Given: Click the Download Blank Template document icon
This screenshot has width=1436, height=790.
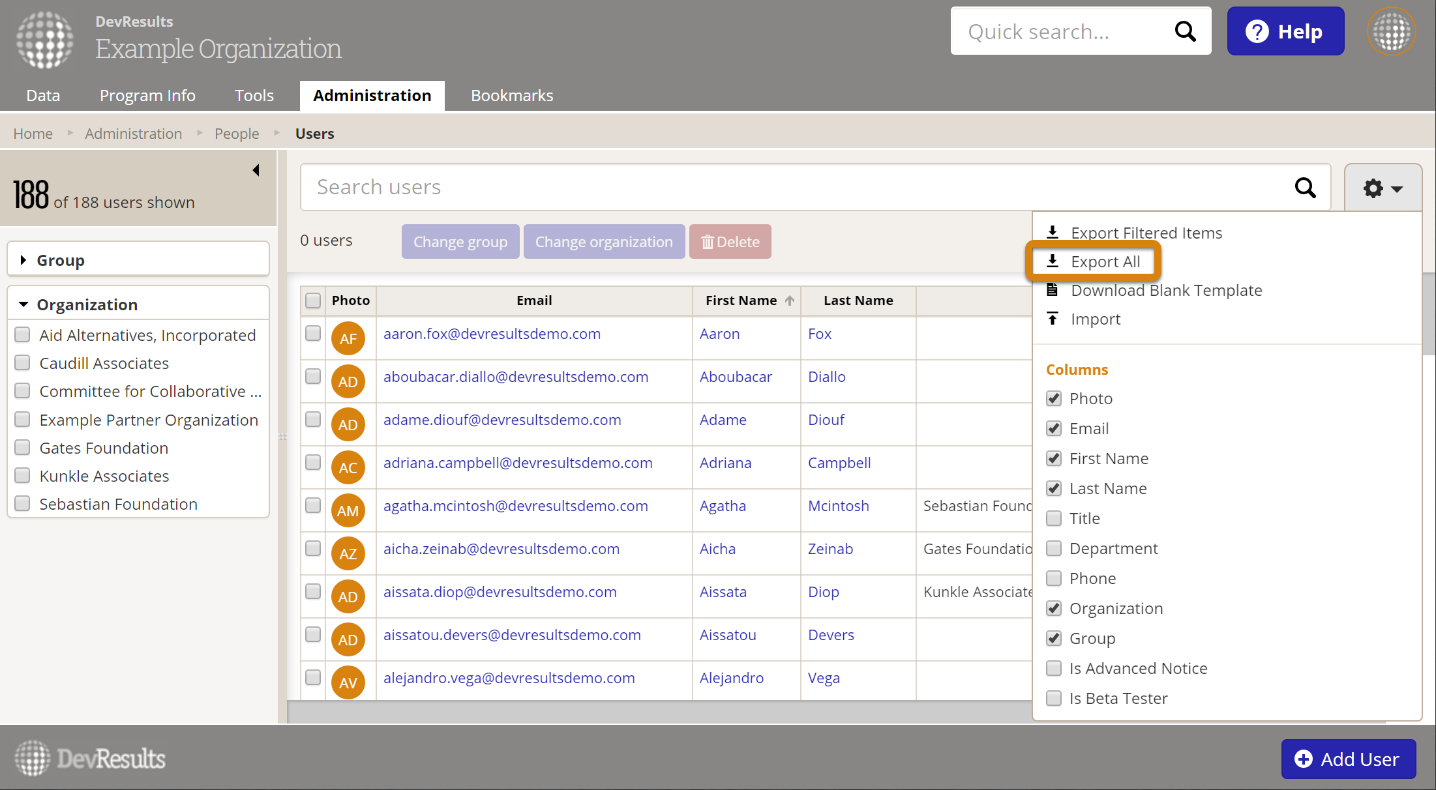Looking at the screenshot, I should tap(1053, 290).
